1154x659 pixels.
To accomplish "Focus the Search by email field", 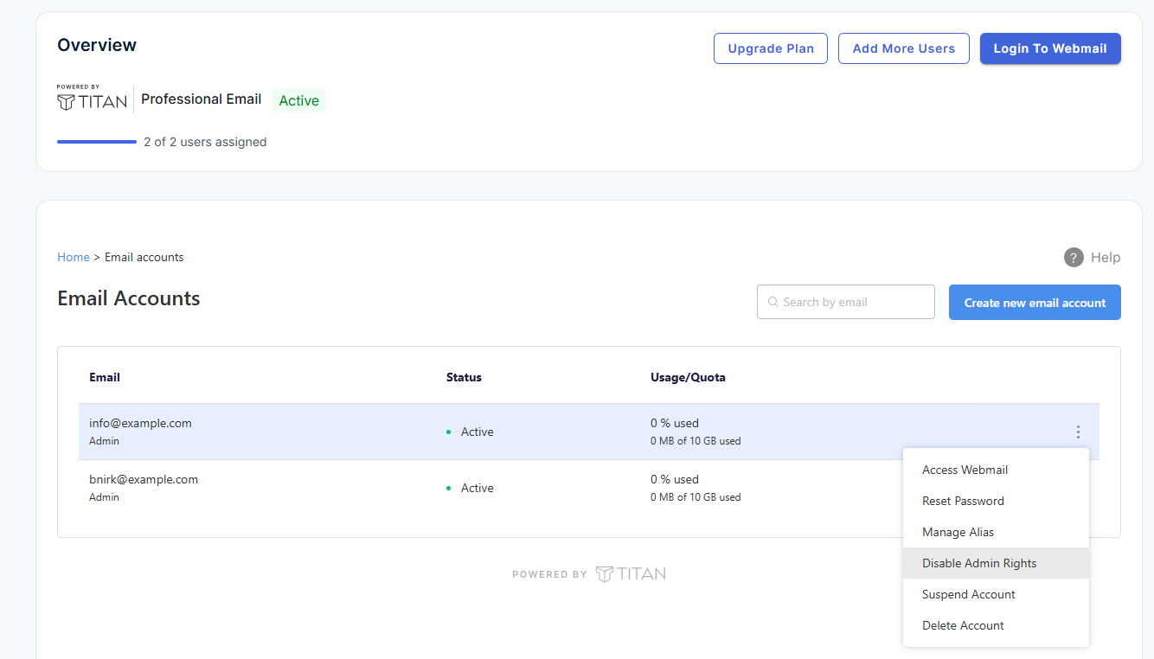I will (846, 302).
